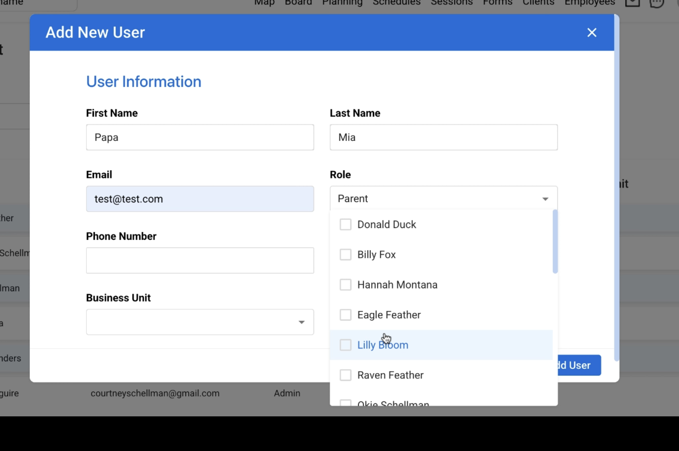This screenshot has width=679, height=451.
Task: Click the dropdown list scrollbar thumb
Action: point(555,242)
